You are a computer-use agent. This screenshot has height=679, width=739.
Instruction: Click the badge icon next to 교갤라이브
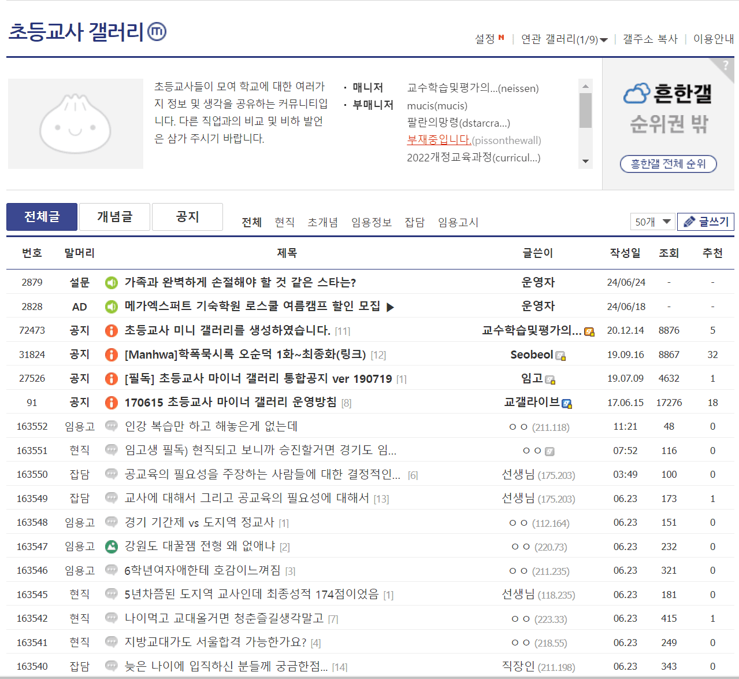tap(567, 404)
